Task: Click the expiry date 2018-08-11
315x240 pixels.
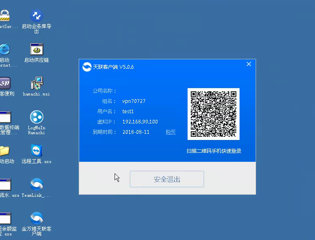Action: pos(136,132)
